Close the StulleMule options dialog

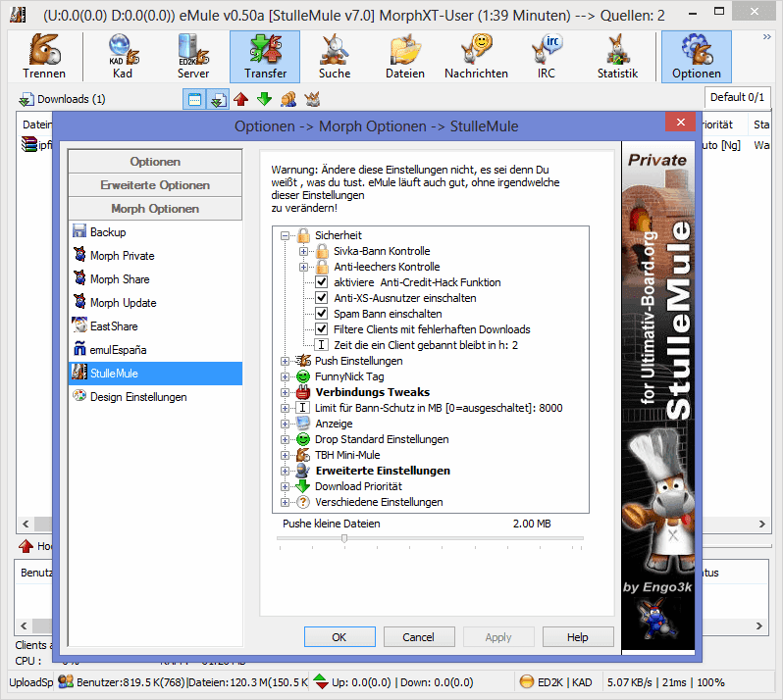tap(680, 123)
